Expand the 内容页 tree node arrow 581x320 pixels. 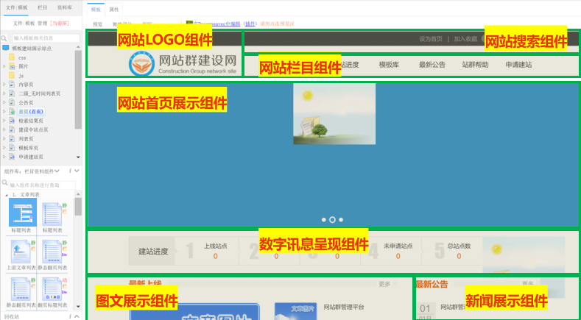pyautogui.click(x=4, y=85)
